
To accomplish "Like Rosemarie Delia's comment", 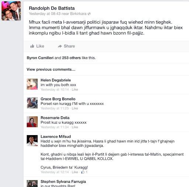I will tap(75, 127).
